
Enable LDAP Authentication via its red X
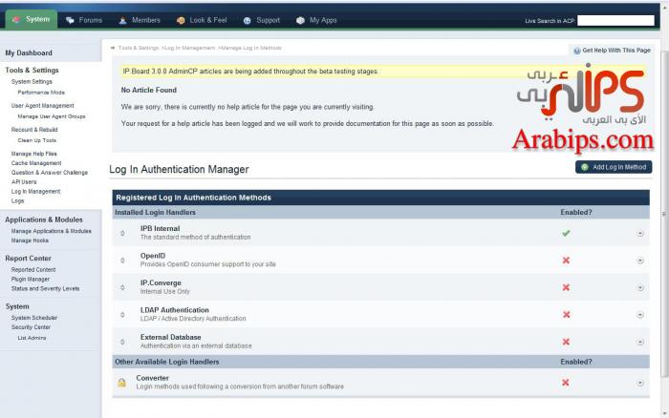point(566,314)
